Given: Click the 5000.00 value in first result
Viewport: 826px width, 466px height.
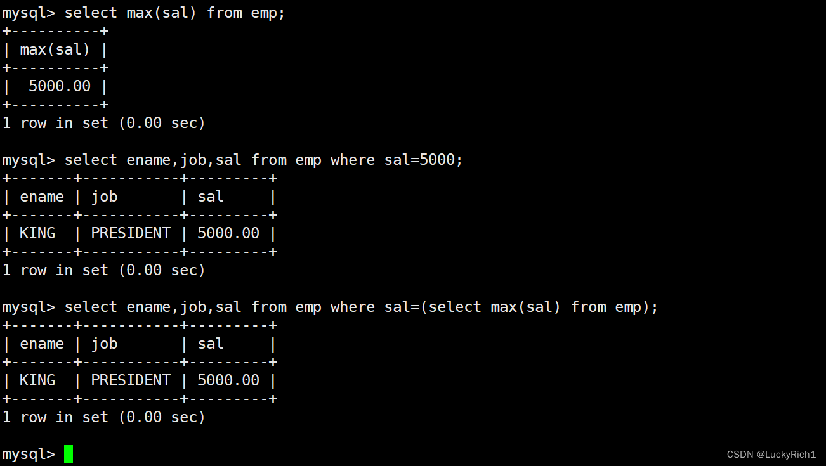Looking at the screenshot, I should [x=60, y=86].
